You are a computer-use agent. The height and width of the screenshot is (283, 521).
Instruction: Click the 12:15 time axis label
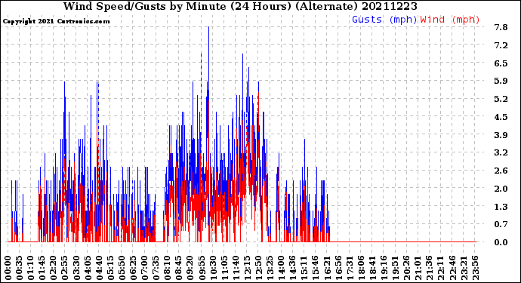point(247,268)
